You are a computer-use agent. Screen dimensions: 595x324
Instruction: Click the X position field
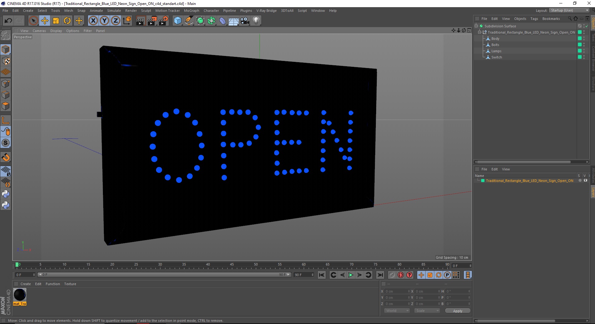coord(397,291)
